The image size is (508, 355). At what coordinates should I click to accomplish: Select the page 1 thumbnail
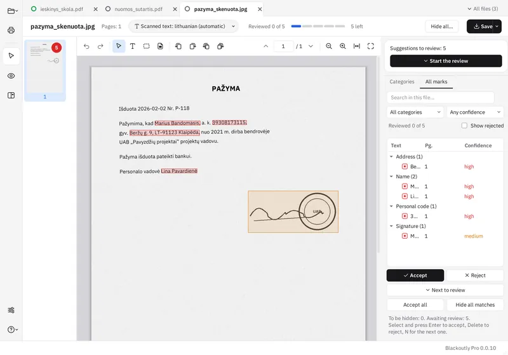44,70
